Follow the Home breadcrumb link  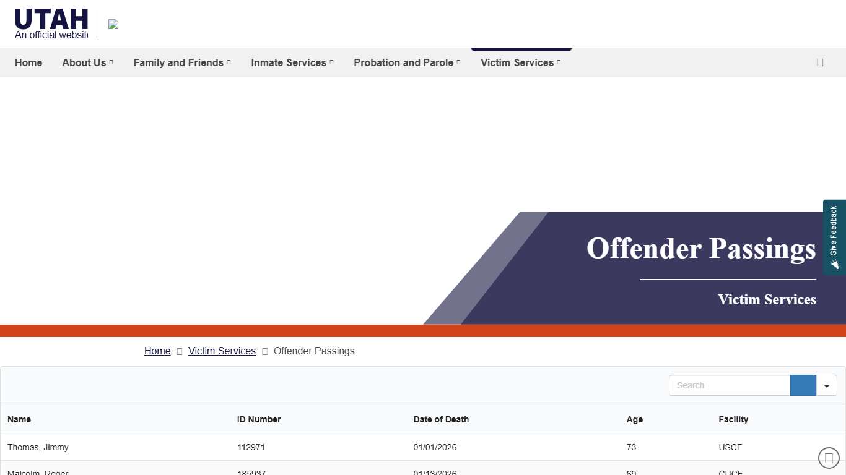pos(157,351)
